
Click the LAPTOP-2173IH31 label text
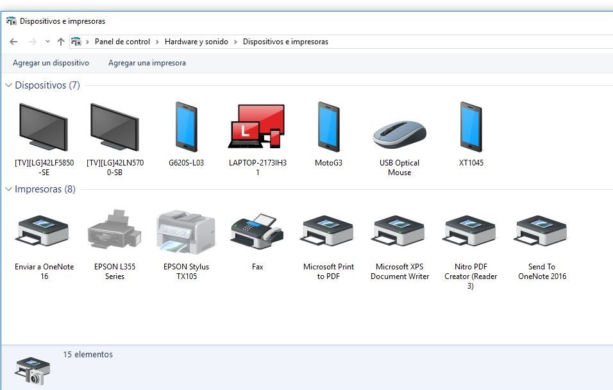pyautogui.click(x=257, y=167)
